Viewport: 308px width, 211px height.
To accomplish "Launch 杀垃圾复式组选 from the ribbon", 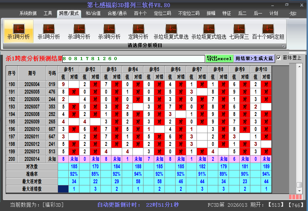I will tap(209, 31).
